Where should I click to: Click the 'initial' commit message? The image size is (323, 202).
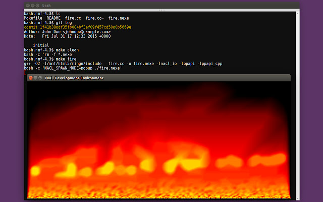pyautogui.click(x=41, y=45)
